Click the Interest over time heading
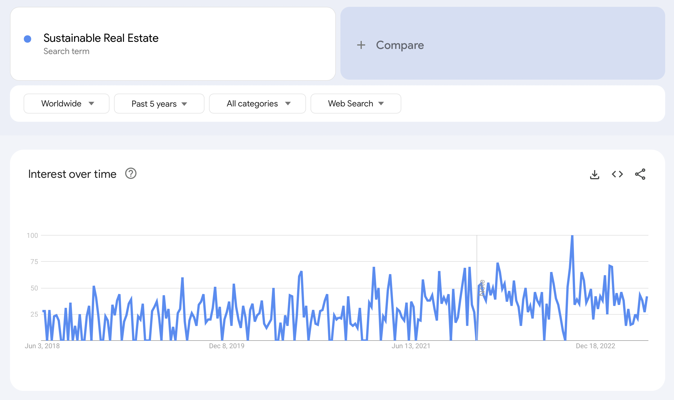This screenshot has height=400, width=674. [72, 174]
